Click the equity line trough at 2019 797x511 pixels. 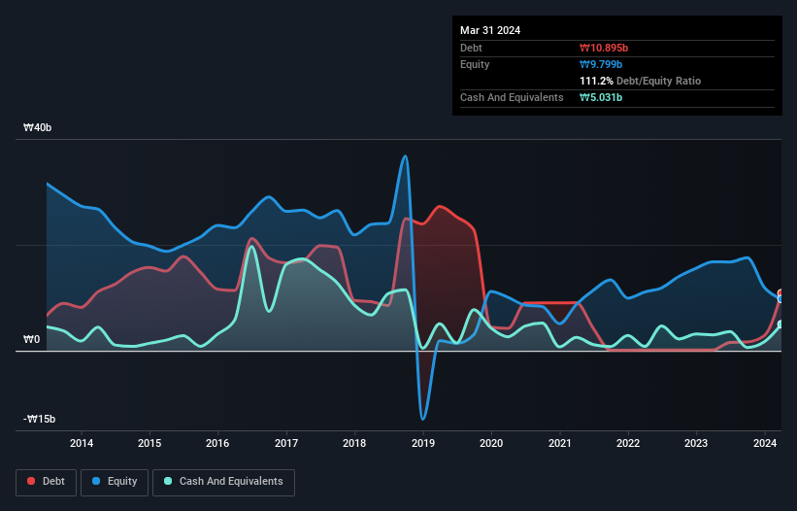point(423,419)
